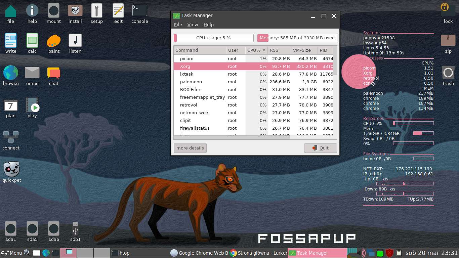Click the more details button
This screenshot has width=459, height=258.
(x=190, y=148)
